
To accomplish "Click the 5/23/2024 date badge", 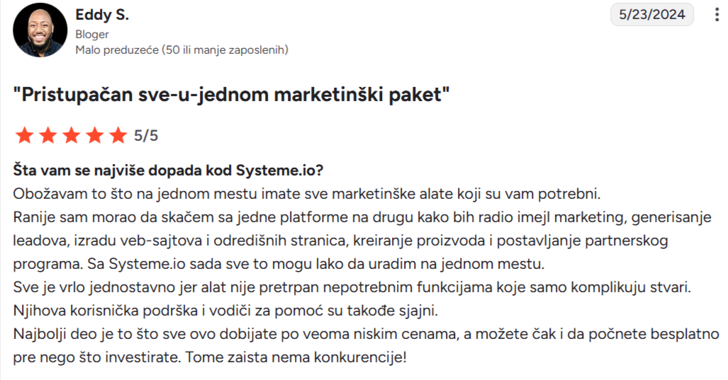I will pyautogui.click(x=650, y=15).
